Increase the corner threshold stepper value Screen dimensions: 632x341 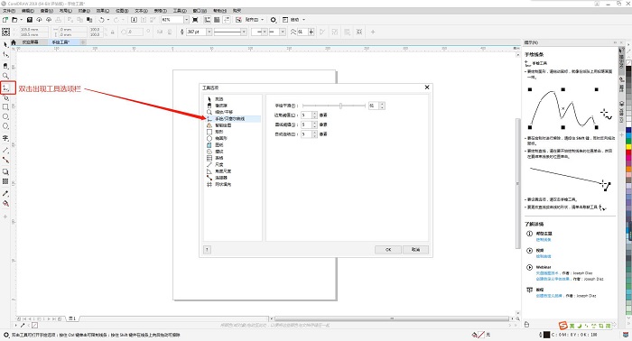coord(315,114)
